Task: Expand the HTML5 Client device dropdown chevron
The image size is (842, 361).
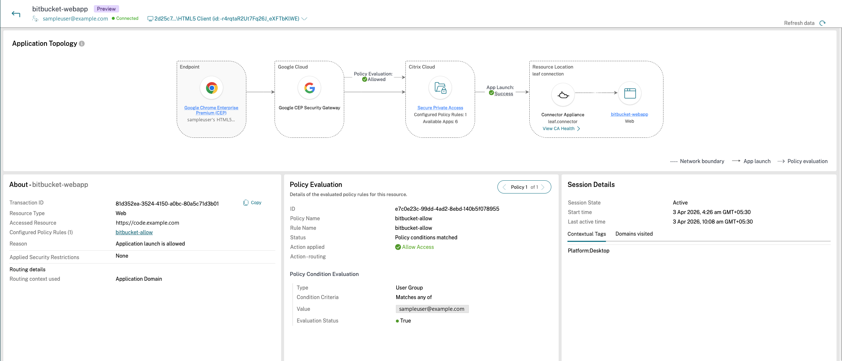Action: click(304, 19)
